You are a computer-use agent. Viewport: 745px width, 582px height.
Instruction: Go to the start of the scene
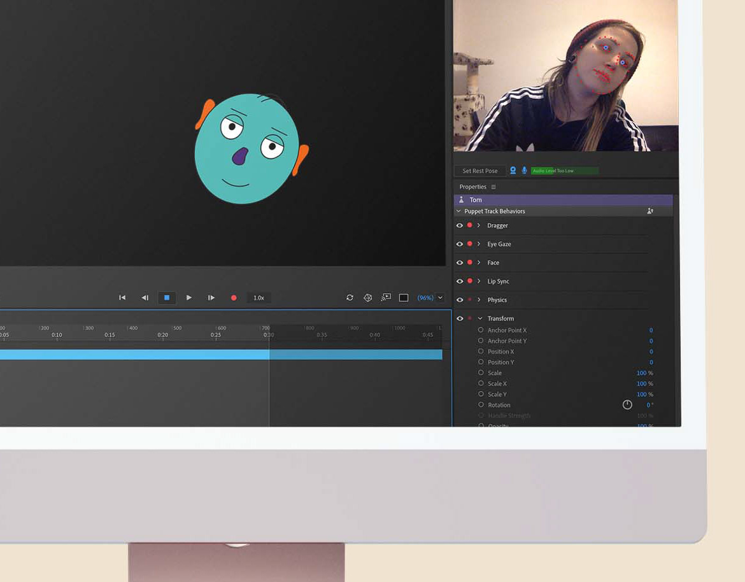tap(122, 297)
